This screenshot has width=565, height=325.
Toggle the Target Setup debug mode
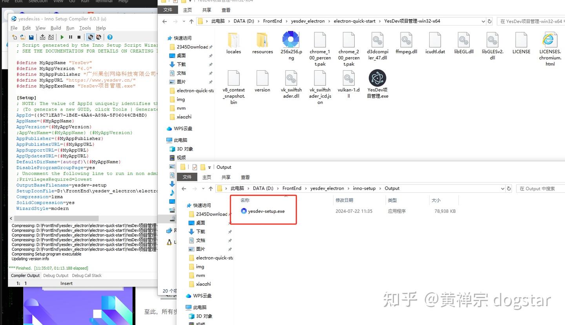click(x=90, y=37)
